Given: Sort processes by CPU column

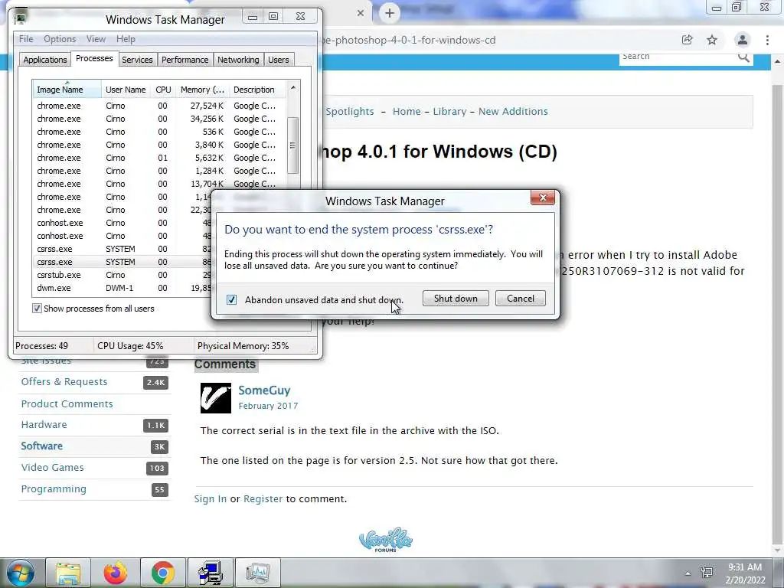Looking at the screenshot, I should (x=163, y=90).
